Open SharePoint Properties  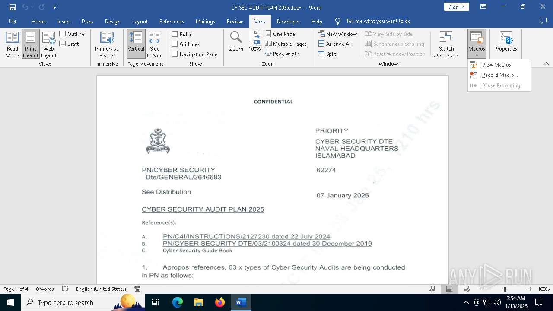click(505, 42)
